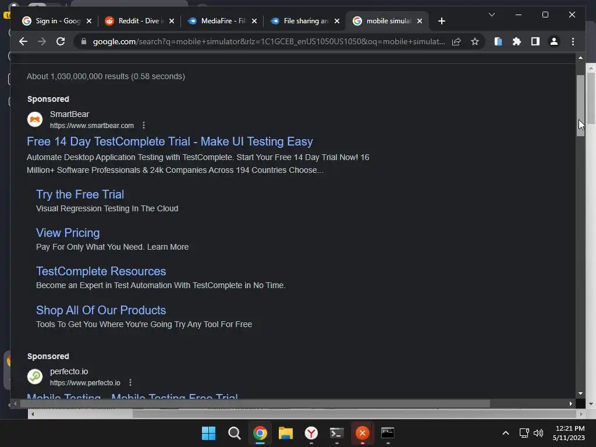
Task: Open the Extensions puzzle menu
Action: [x=517, y=41]
